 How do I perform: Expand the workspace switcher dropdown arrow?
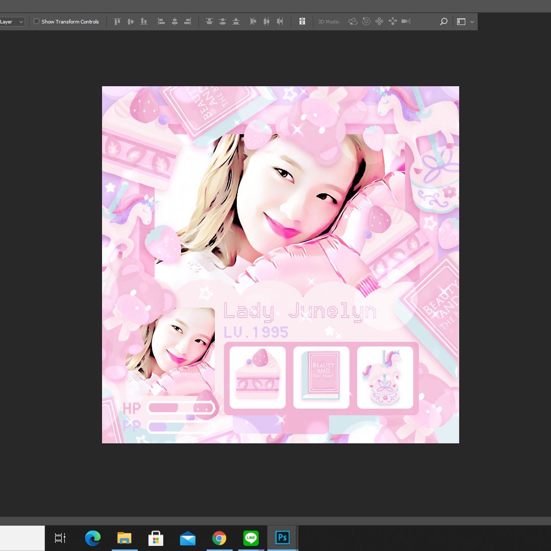tap(472, 21)
